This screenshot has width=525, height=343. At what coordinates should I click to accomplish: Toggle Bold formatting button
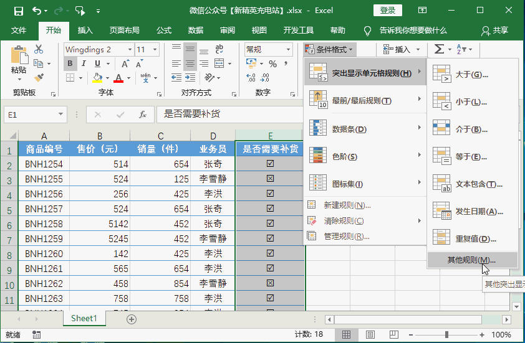70,63
